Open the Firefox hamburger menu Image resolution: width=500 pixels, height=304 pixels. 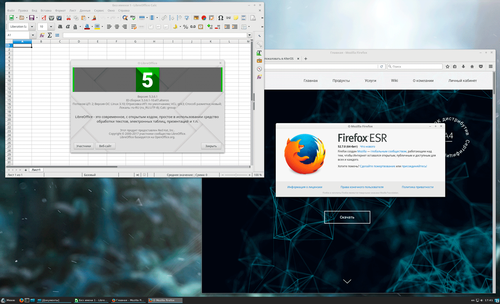[491, 67]
